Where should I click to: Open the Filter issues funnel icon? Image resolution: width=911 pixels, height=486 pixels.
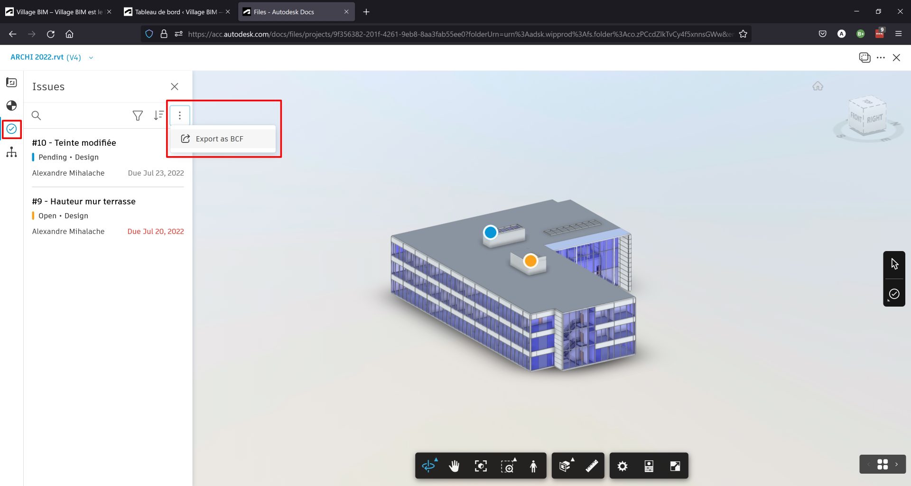[x=138, y=115]
